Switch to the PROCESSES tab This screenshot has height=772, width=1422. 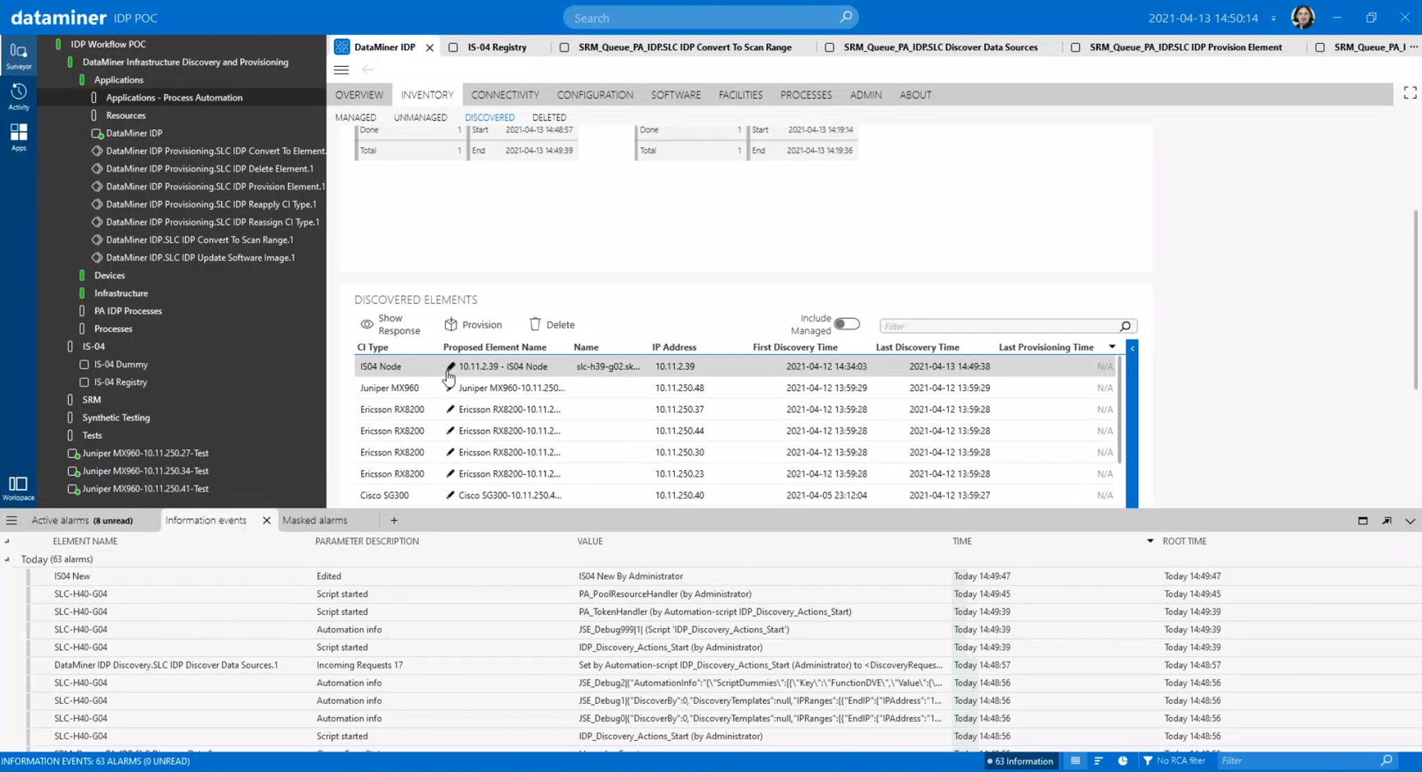806,95
